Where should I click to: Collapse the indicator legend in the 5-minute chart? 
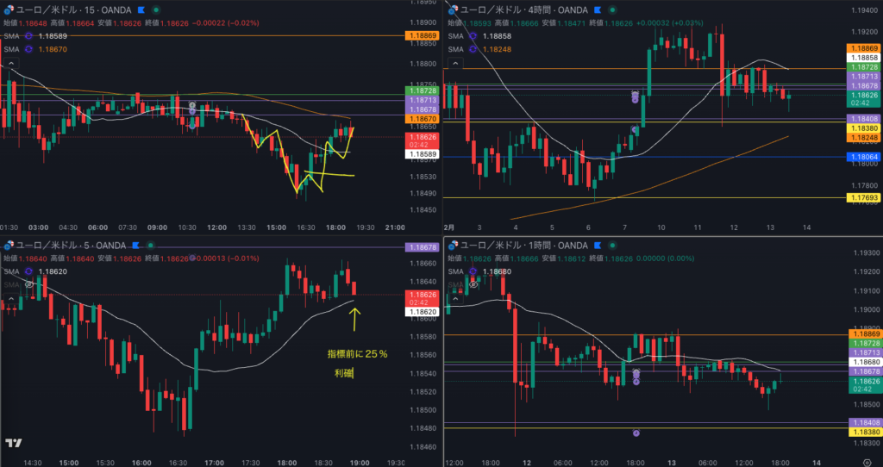(10, 300)
